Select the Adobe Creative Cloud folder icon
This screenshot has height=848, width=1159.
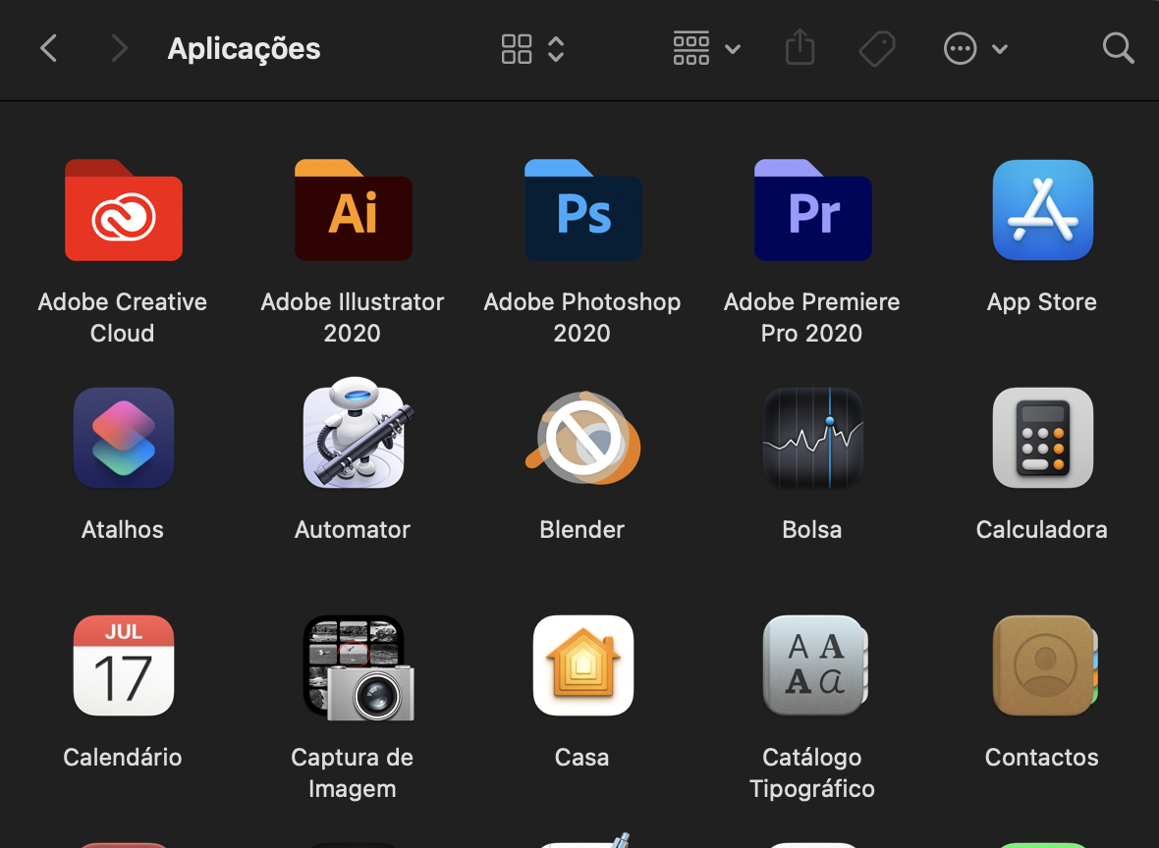click(124, 210)
